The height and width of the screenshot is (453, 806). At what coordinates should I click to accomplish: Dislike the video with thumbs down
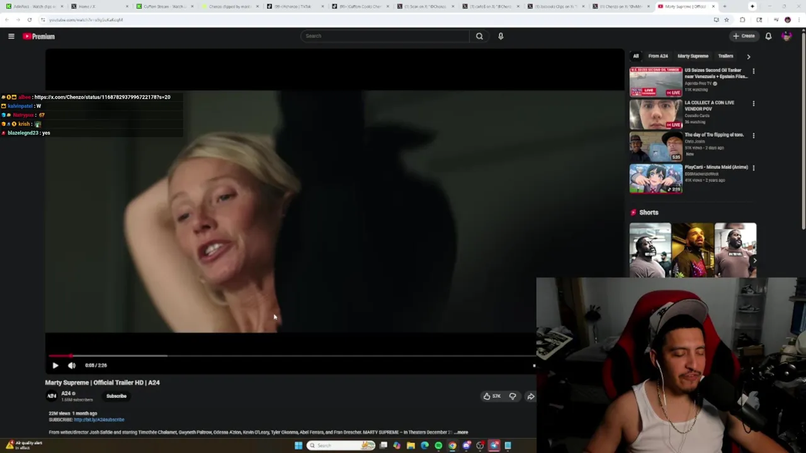point(513,396)
